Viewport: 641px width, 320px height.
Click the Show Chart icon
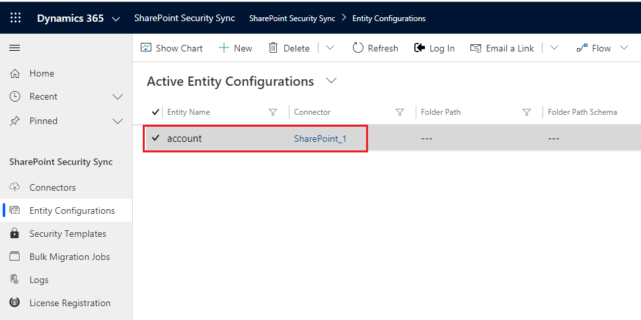pos(146,48)
